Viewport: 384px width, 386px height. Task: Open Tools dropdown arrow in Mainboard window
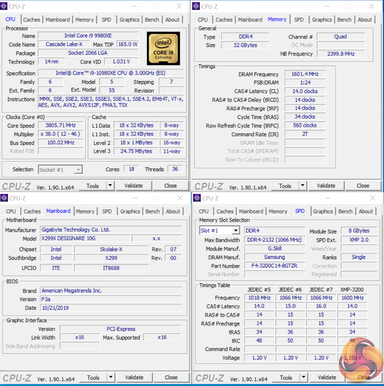111,377
